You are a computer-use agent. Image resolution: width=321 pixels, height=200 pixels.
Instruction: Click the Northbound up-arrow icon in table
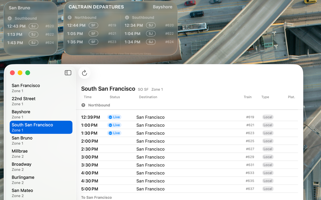click(83, 105)
